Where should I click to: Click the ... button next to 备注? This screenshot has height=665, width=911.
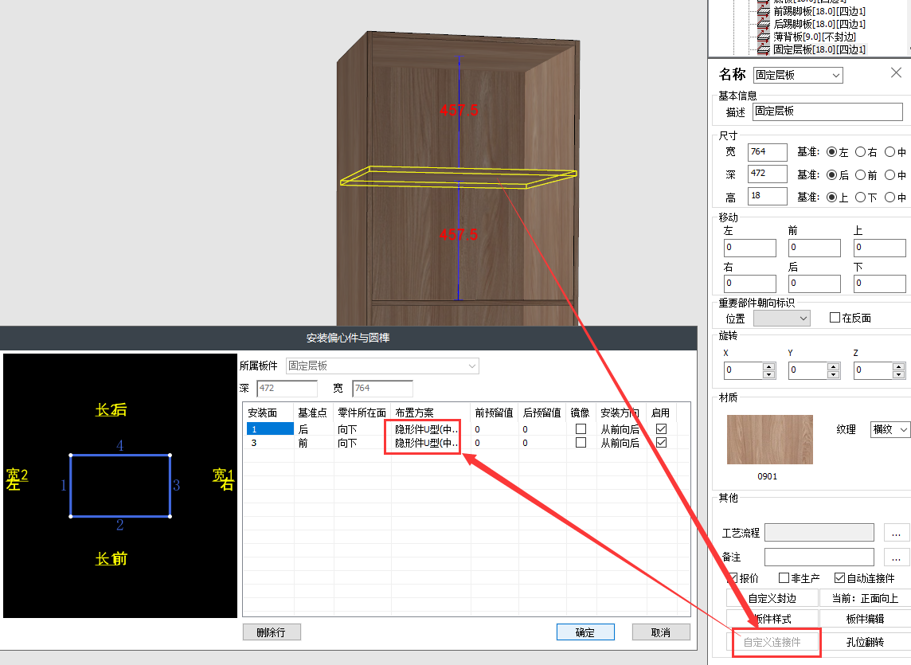coord(897,557)
